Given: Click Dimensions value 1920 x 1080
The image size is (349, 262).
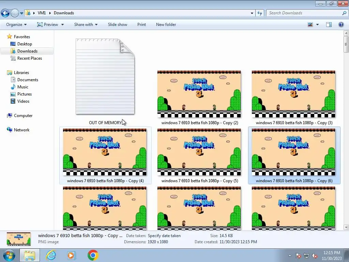Looking at the screenshot, I should coord(157,242).
